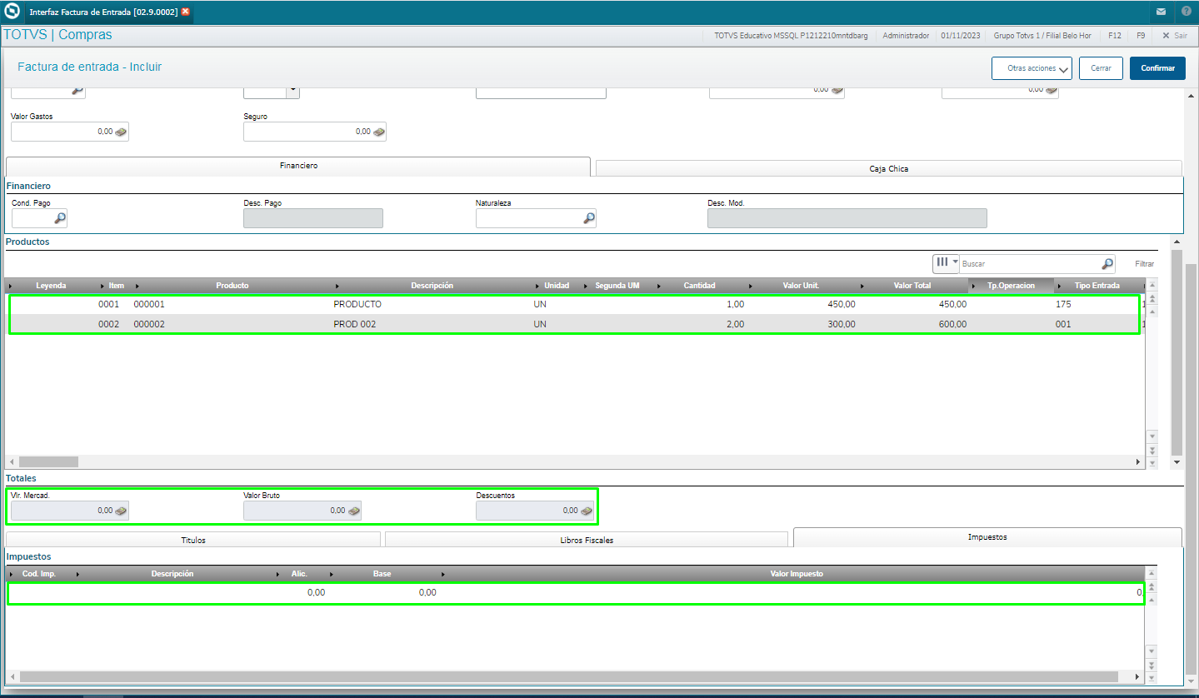Sort by Cantidad column header

coord(699,286)
